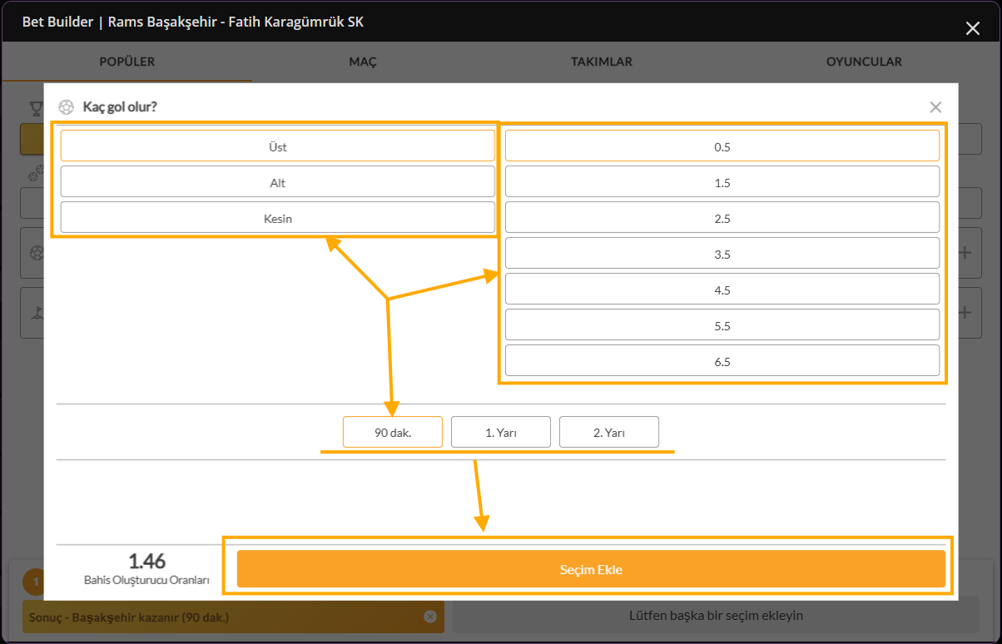Pick the 3.5 goals line
Screen dimensions: 1002x644
pyautogui.click(x=722, y=254)
